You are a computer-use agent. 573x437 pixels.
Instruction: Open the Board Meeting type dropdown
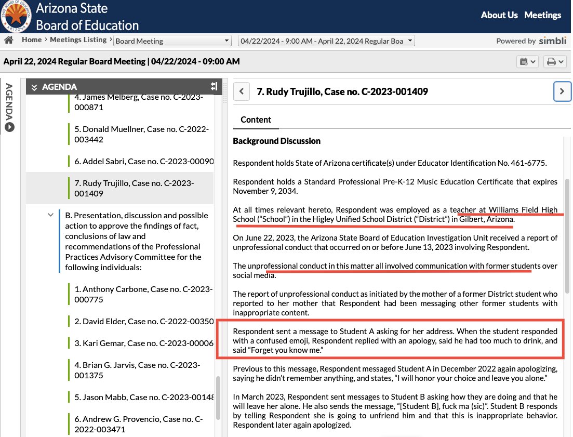[172, 41]
